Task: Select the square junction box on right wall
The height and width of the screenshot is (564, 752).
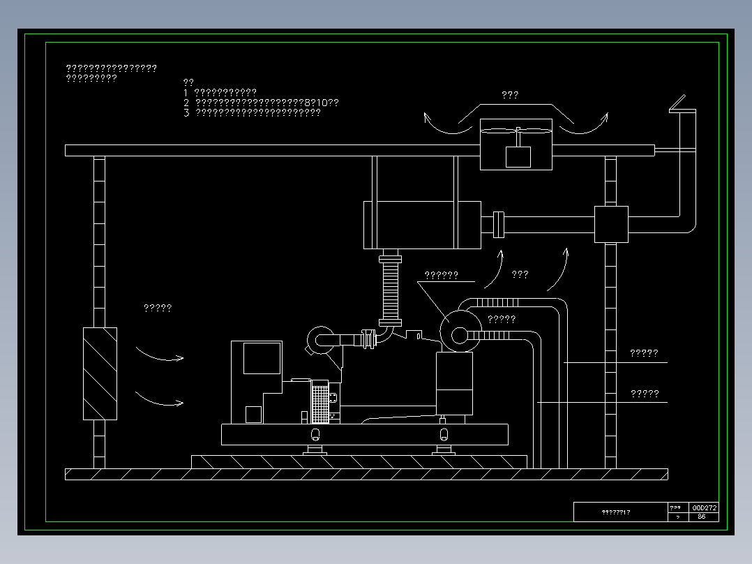Action: 611,224
